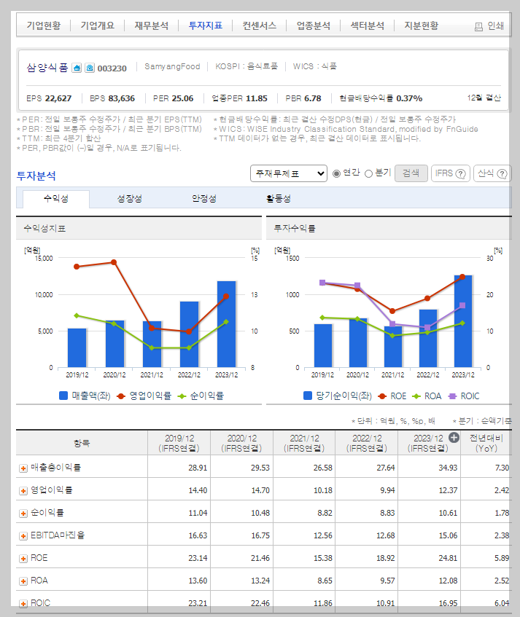
Task: Click the 2023/12 (IFRS연결) column header
Action: 428,443
